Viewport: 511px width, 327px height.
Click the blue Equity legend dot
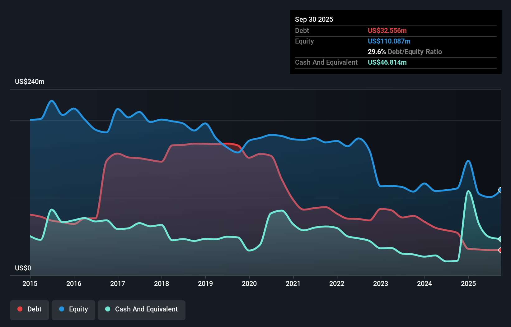click(x=62, y=309)
